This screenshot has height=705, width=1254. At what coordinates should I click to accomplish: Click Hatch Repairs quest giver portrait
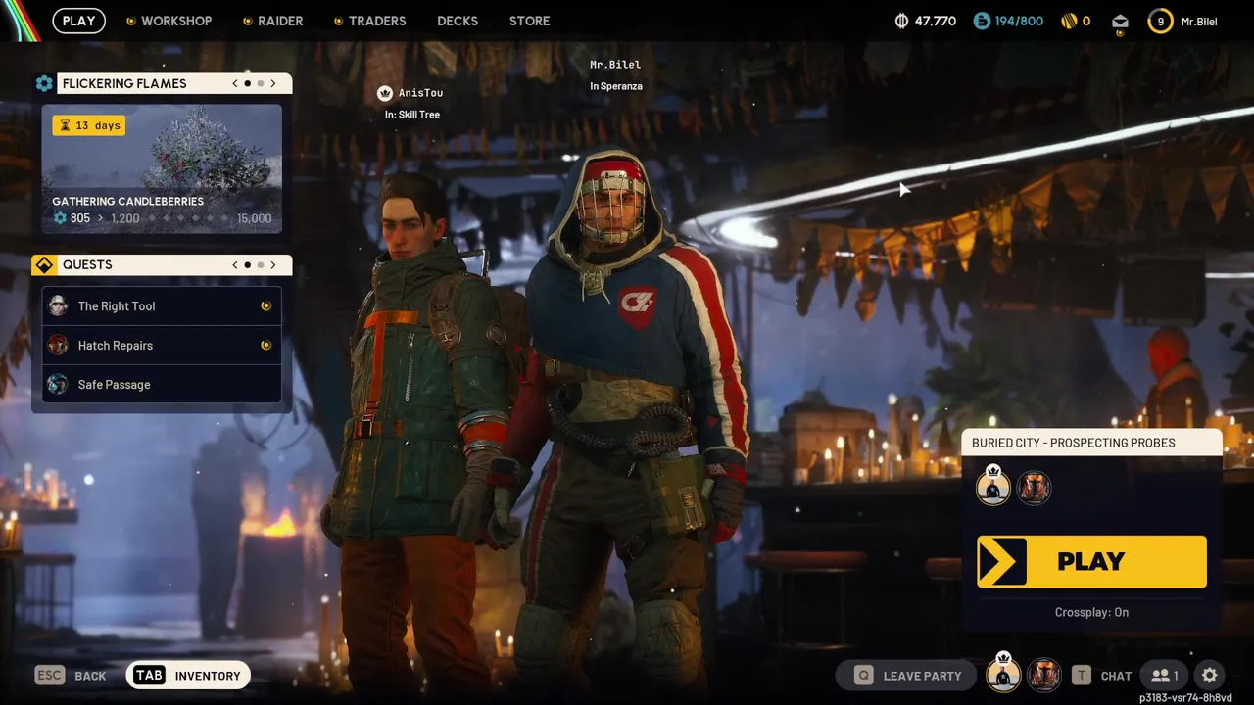click(58, 345)
